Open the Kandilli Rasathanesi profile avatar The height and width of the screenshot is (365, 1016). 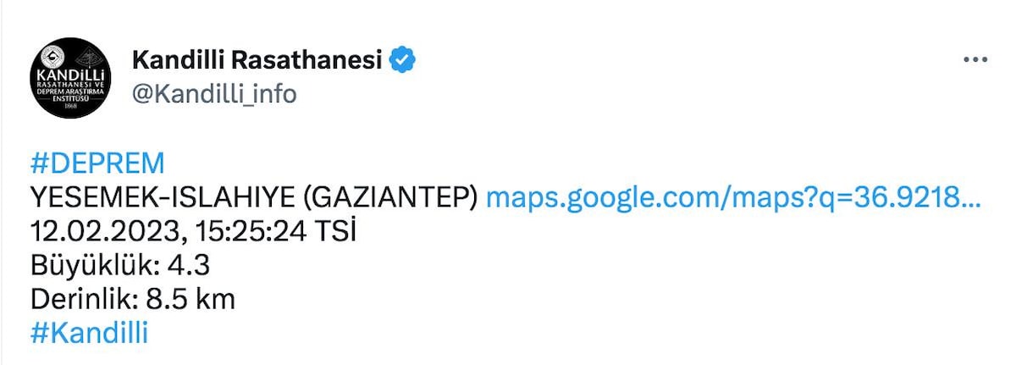tap(70, 77)
